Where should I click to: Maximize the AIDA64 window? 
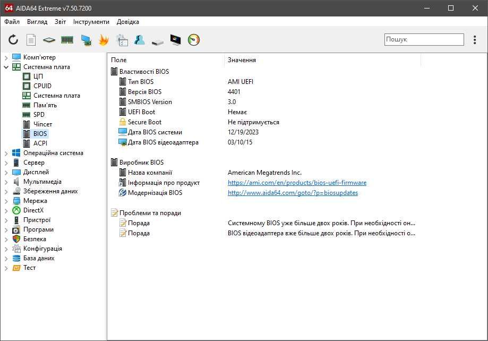point(451,8)
